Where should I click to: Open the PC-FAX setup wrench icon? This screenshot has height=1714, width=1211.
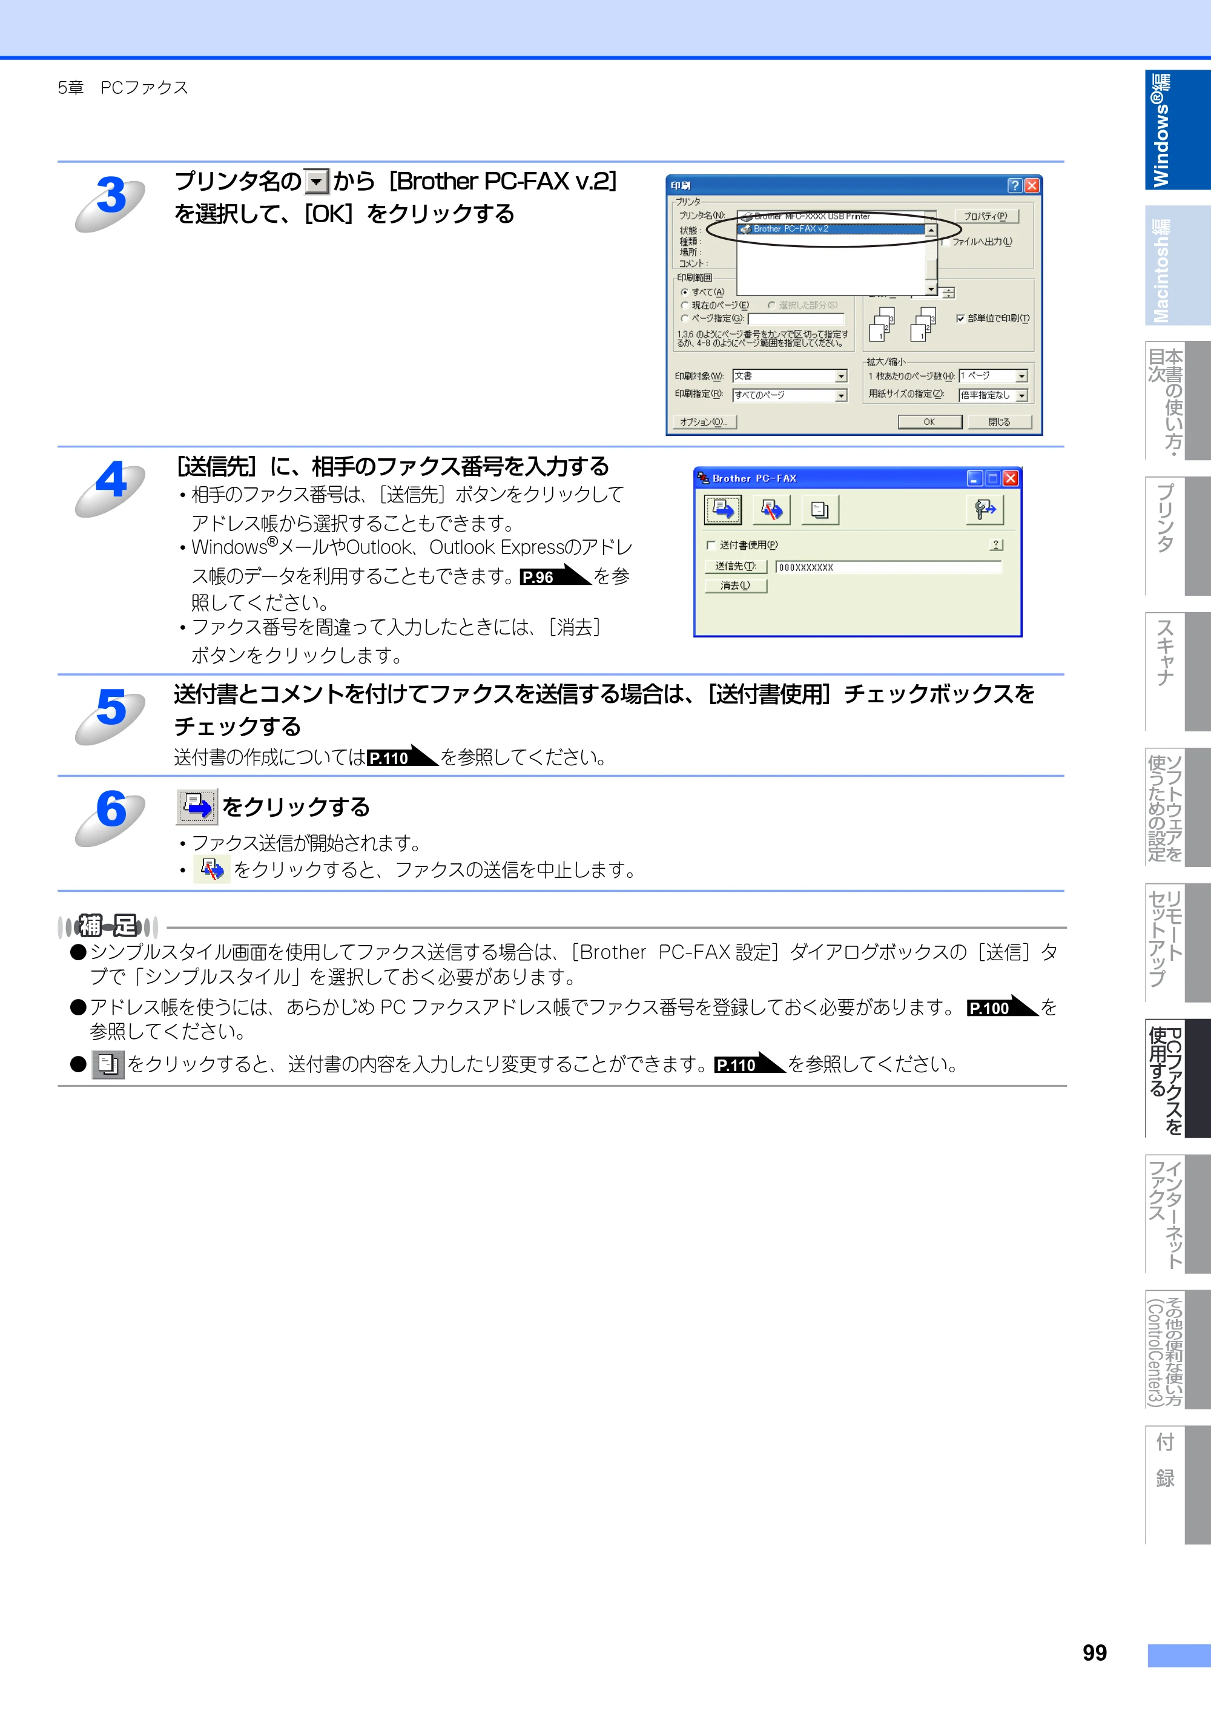(x=985, y=510)
